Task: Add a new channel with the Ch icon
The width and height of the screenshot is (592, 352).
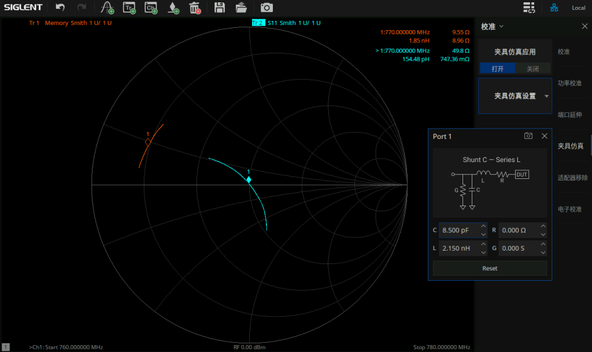Action: [150, 8]
